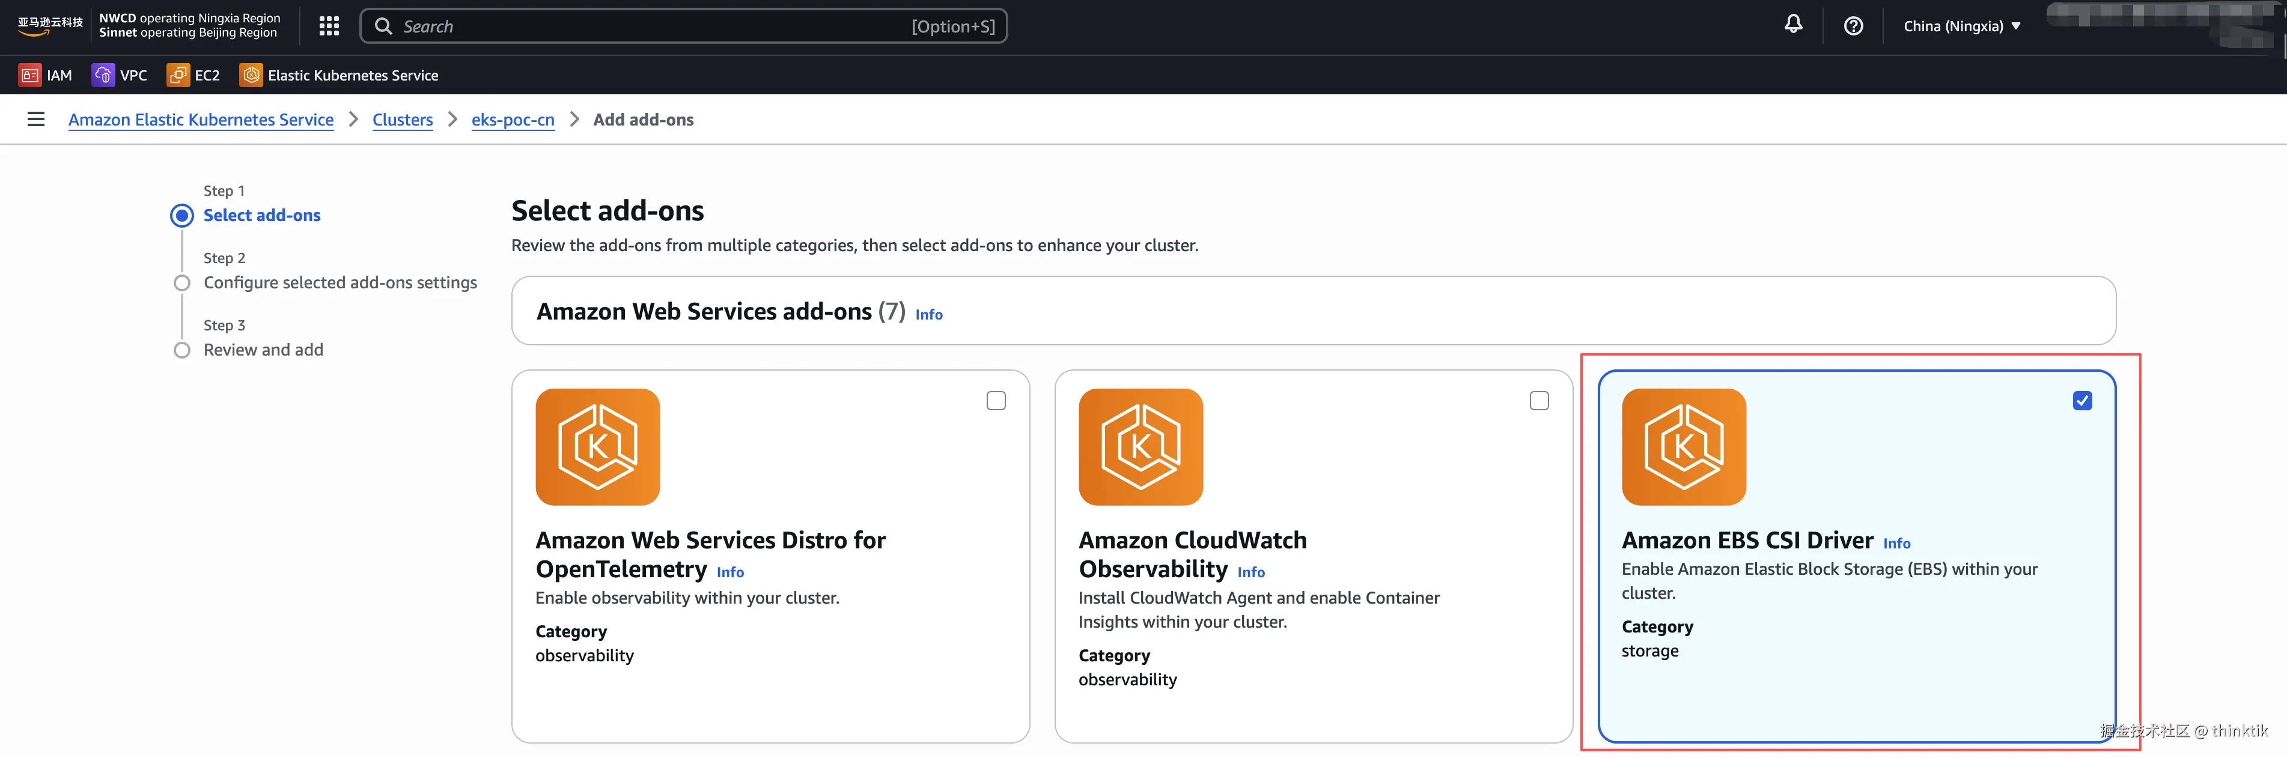Open the help question mark icon
Image resolution: width=2287 pixels, height=758 pixels.
[1853, 26]
